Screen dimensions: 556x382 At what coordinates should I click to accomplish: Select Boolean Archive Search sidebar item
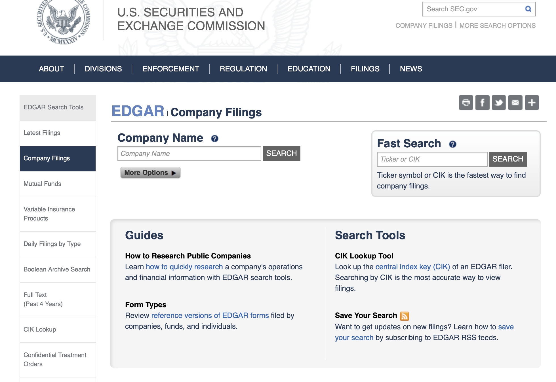pos(57,269)
